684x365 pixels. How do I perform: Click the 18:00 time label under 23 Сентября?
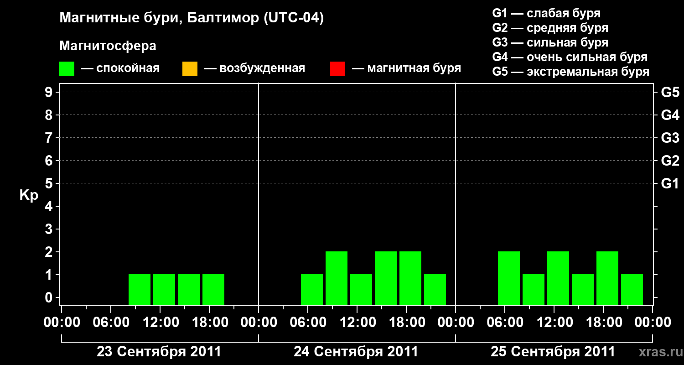pos(209,323)
